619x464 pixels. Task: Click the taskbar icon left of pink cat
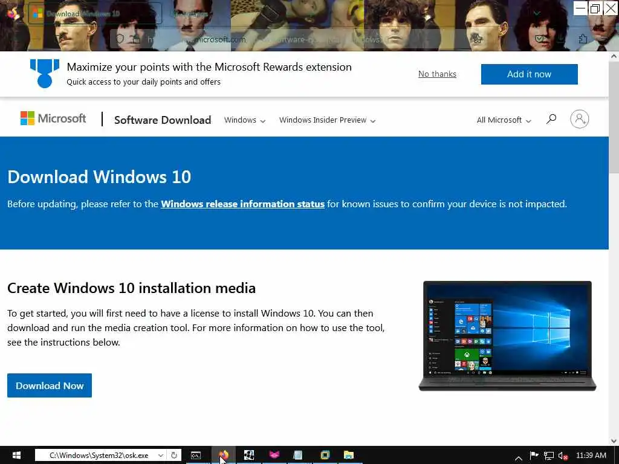point(248,455)
